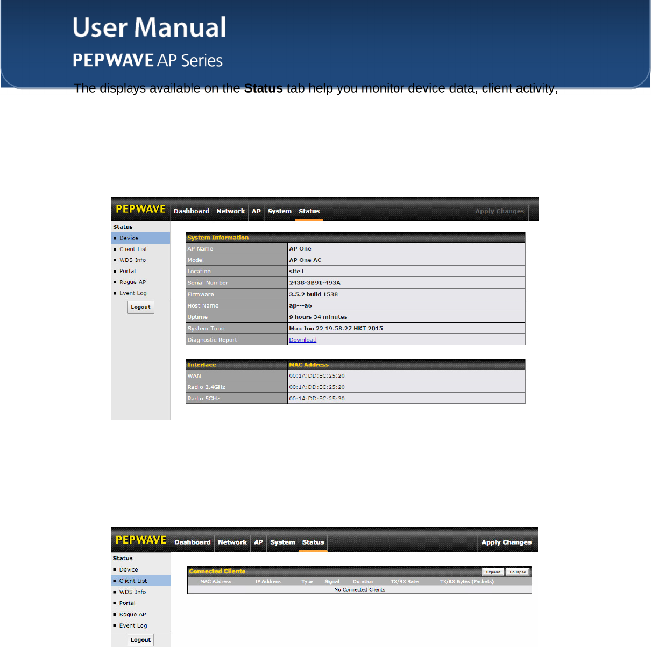This screenshot has width=651, height=647.
Task: Click system time 'Mon Jun 22 19:58:27 HKT 2015'
Action: pyautogui.click(x=336, y=328)
